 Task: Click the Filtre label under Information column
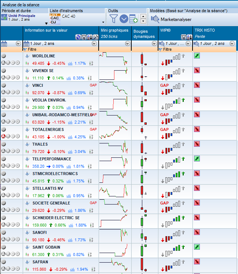click(32, 49)
